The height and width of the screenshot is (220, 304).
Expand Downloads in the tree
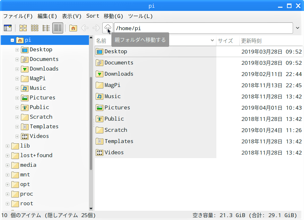17,69
